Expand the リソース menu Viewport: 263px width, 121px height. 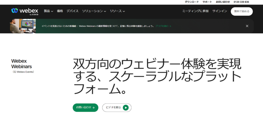[x=117, y=11]
